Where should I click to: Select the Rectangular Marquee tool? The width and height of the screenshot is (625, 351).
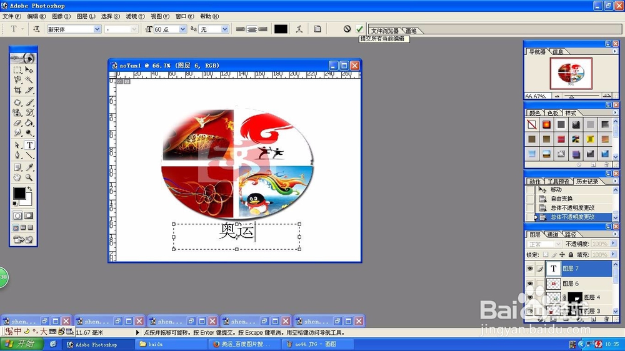(x=17, y=70)
